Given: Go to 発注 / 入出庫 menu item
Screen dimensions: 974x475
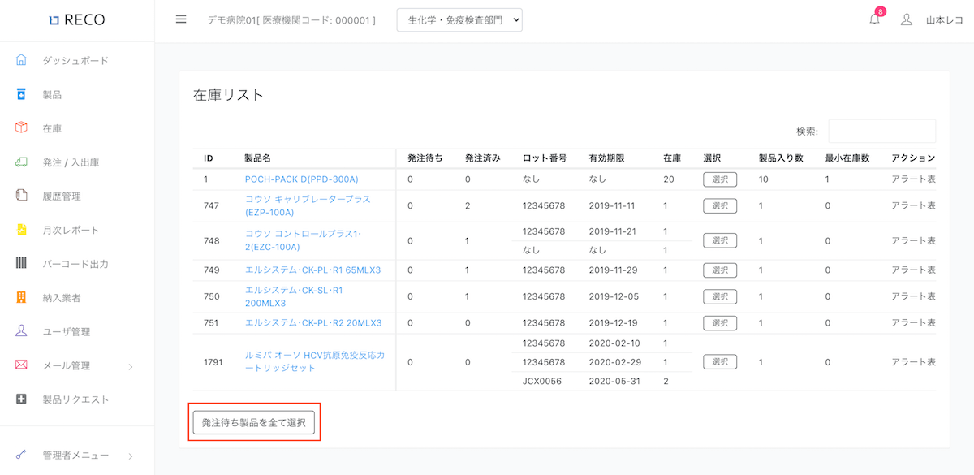Looking at the screenshot, I should point(71,162).
